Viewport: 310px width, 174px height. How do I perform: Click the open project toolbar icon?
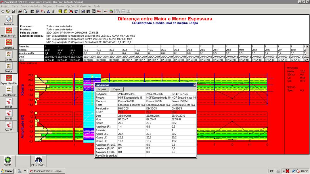(8, 11)
